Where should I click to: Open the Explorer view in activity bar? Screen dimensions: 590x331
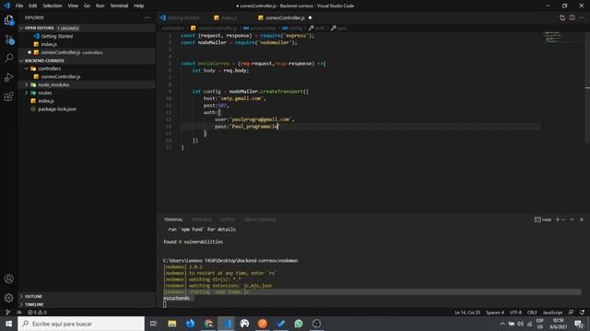coord(8,20)
